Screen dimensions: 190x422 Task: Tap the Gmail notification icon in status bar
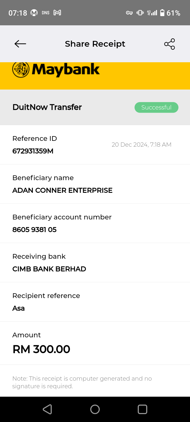tap(57, 13)
